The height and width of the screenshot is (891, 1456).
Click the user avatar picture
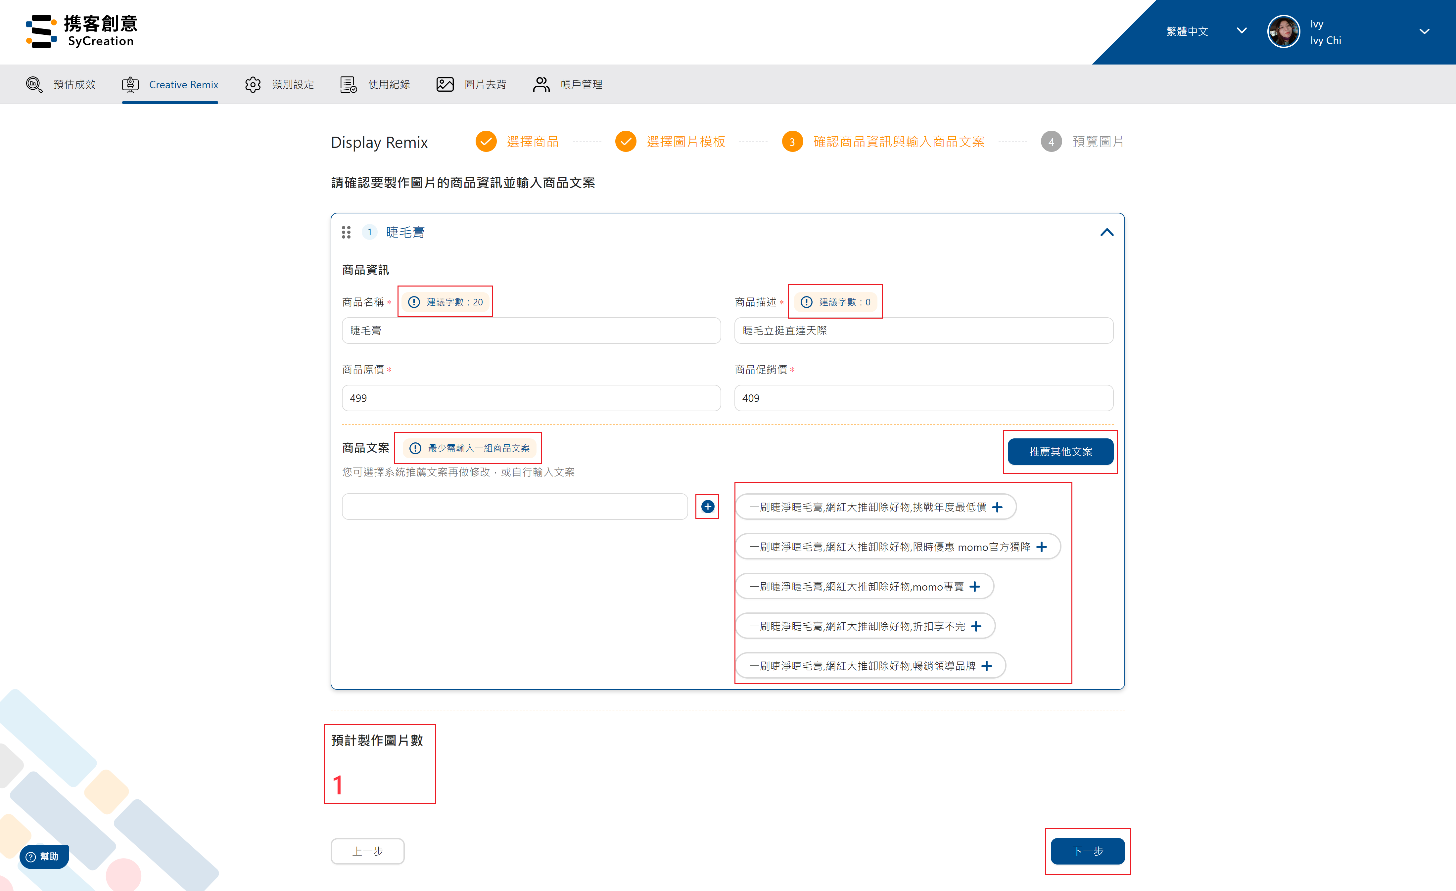click(1283, 32)
